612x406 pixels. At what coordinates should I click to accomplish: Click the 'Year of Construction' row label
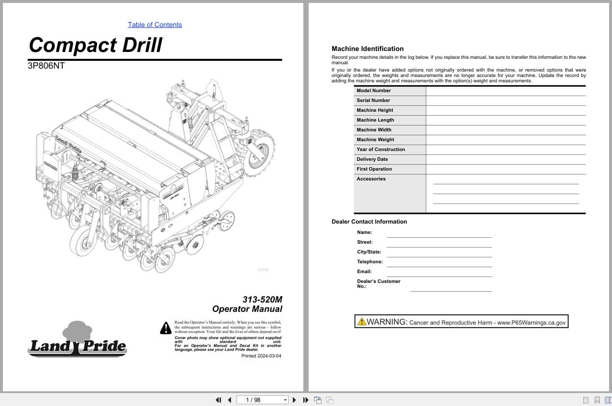(381, 150)
